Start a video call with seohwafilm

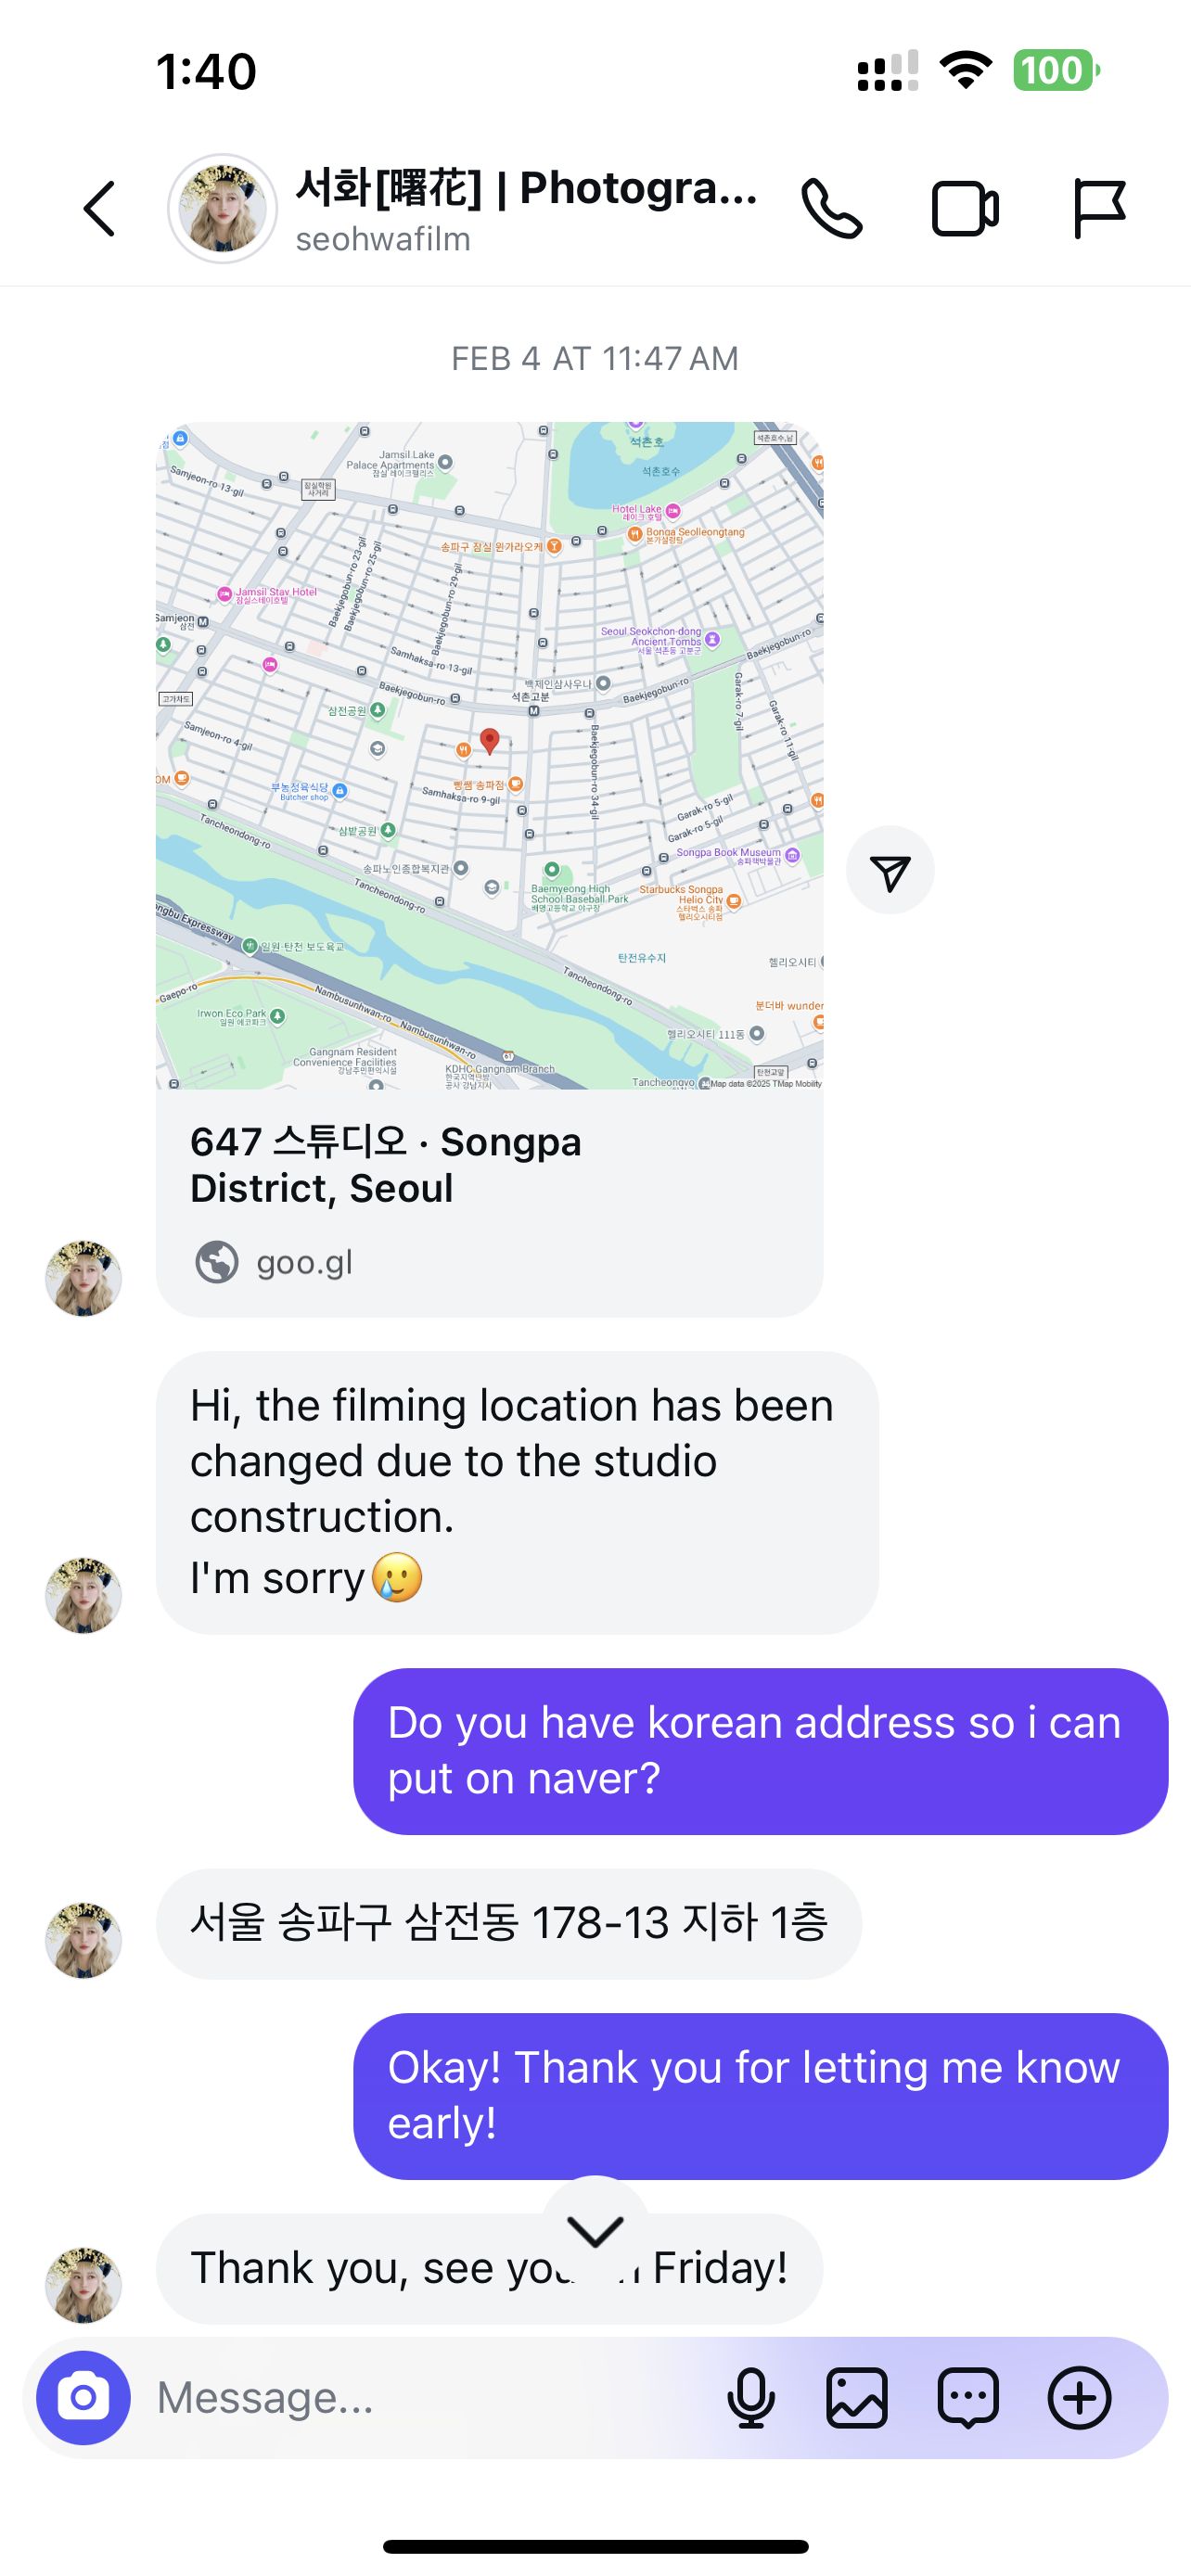click(964, 209)
